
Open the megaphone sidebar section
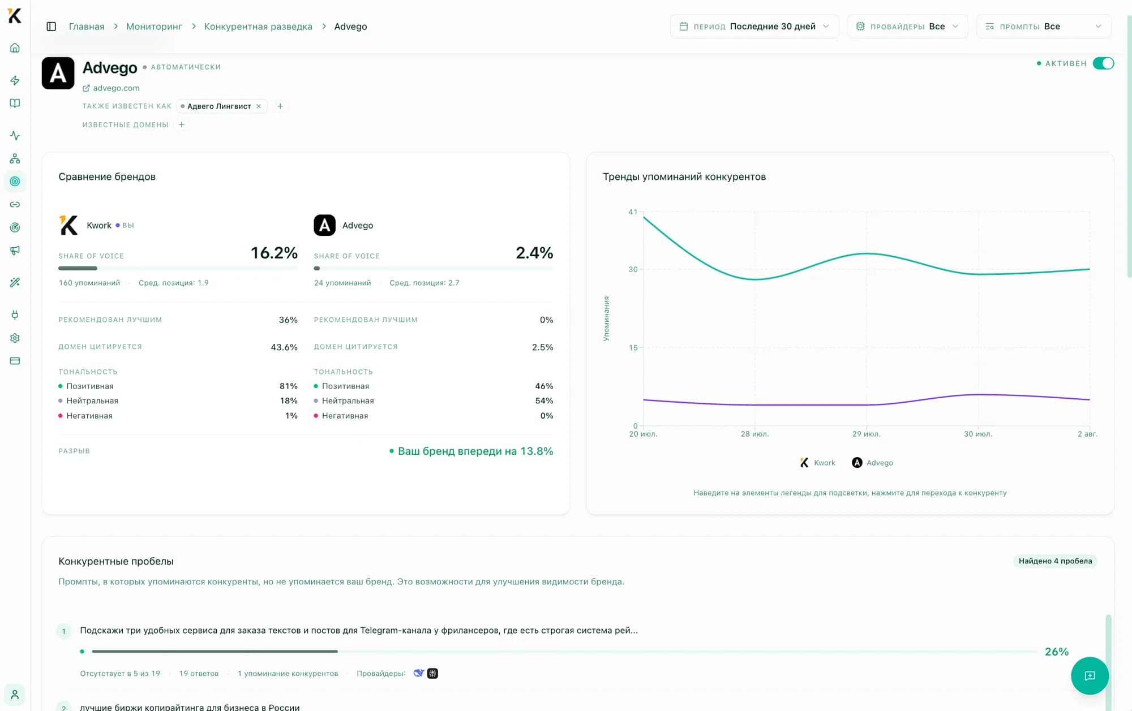(x=15, y=251)
